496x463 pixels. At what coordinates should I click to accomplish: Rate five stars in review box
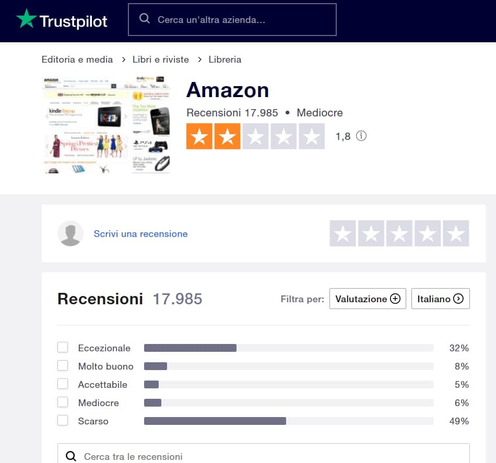456,233
